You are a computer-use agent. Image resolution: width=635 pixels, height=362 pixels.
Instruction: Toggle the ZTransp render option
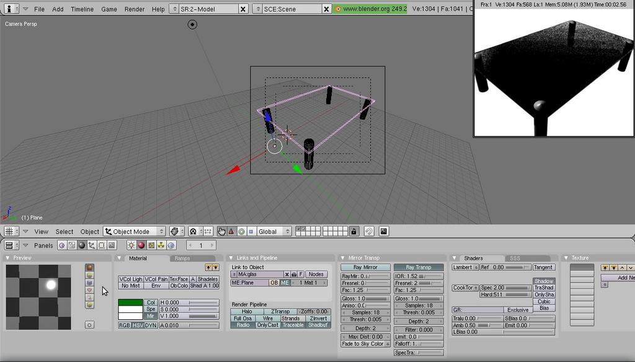280,311
